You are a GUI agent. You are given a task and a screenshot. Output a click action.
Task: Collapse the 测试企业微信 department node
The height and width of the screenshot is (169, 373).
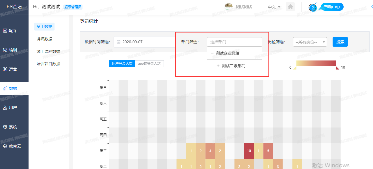(212, 53)
